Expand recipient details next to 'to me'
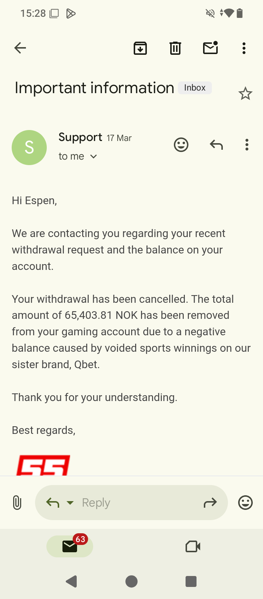This screenshot has width=263, height=599. 94,157
